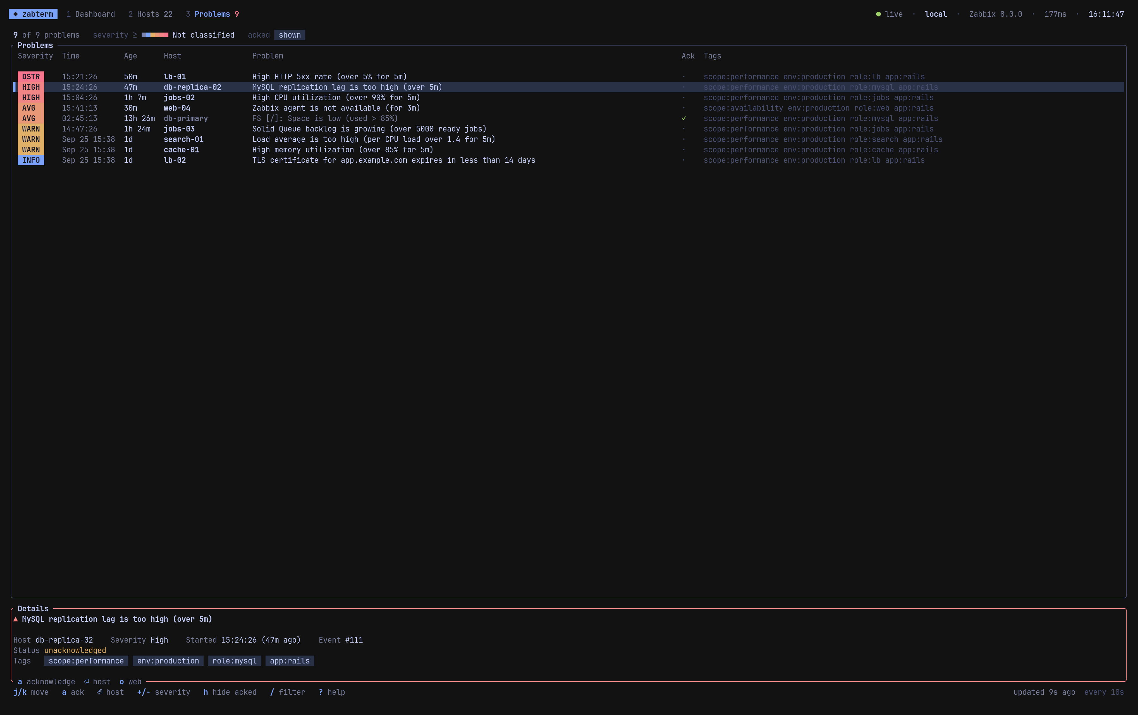The width and height of the screenshot is (1138, 715).
Task: Click the env:production tag chip in Details
Action: [168, 661]
